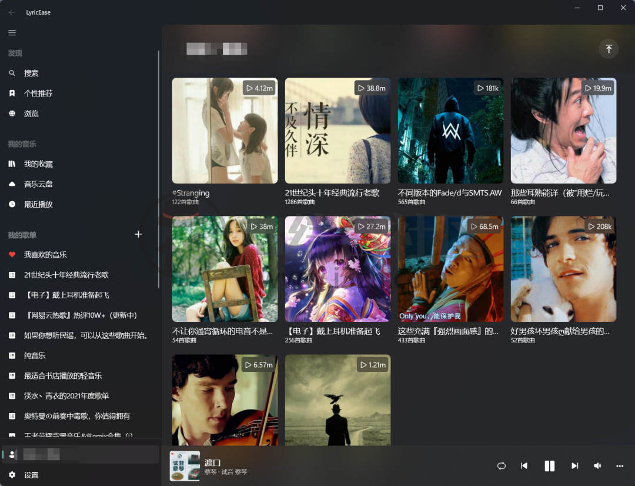This screenshot has height=486, width=635.
Task: Open 好男孩坏男孩 playlist cover
Action: [563, 269]
